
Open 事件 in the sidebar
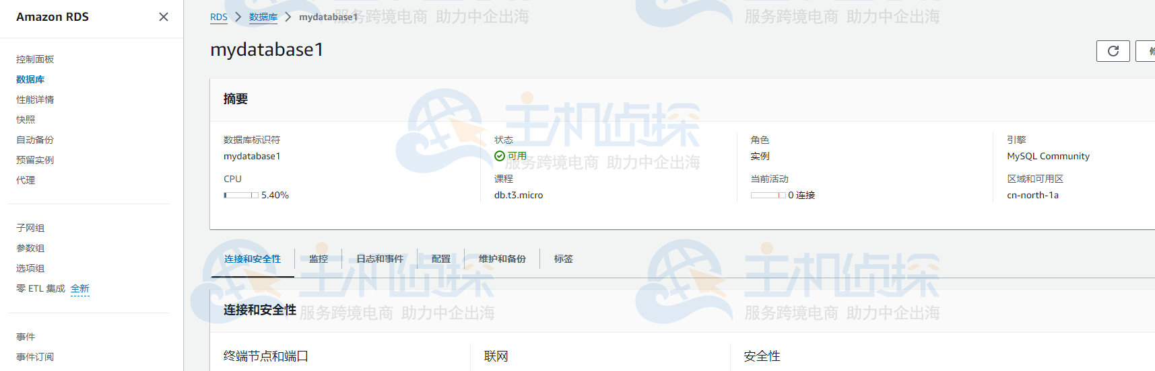(26, 337)
